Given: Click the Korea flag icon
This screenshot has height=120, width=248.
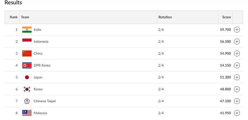Looking at the screenshot, I should coord(27,89).
